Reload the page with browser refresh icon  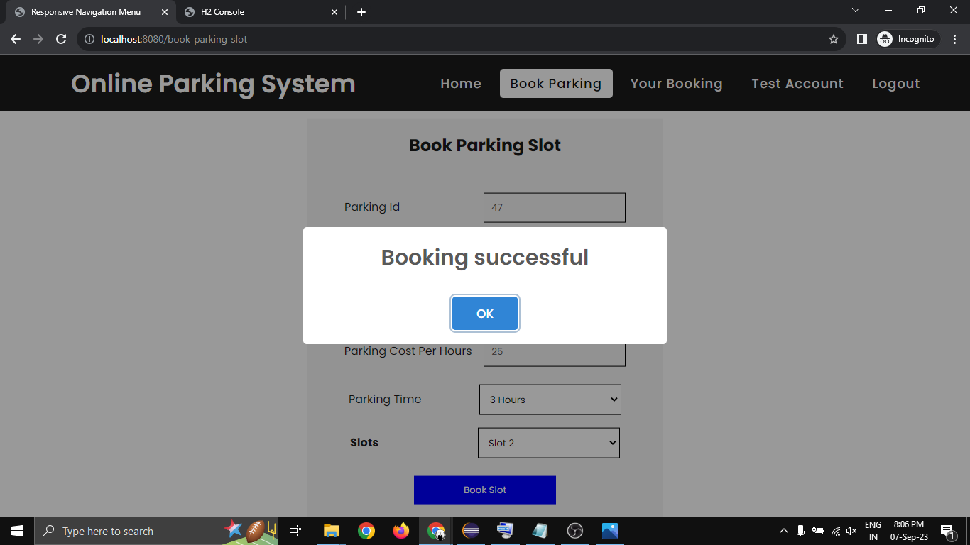tap(61, 39)
